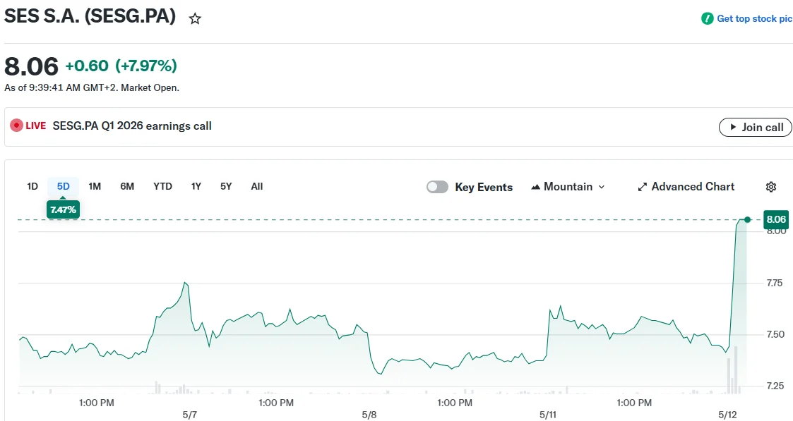Screen dimensions: 793x421
Task: Click the large 8.06 price quote
Action: pos(31,66)
